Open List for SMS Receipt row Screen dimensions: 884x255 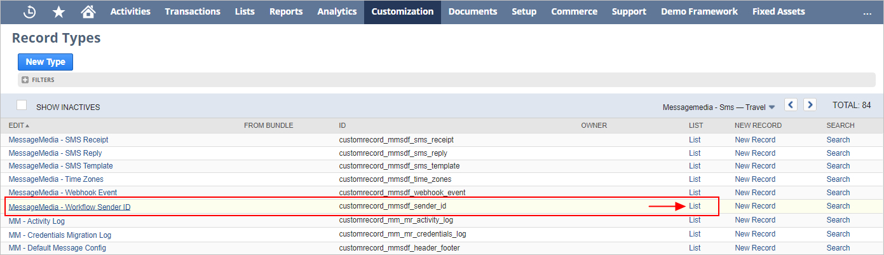pyautogui.click(x=695, y=140)
